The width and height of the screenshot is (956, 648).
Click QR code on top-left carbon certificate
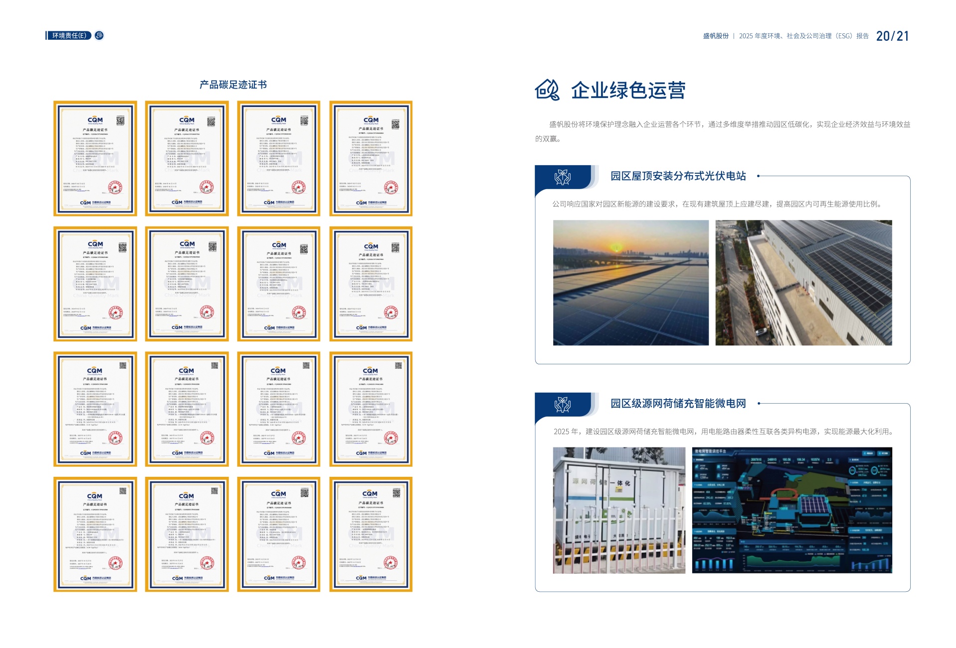(120, 120)
